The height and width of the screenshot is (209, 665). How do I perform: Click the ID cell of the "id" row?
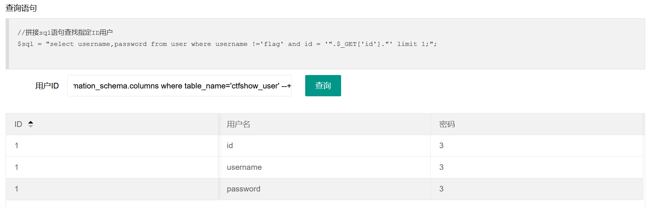click(x=16, y=146)
